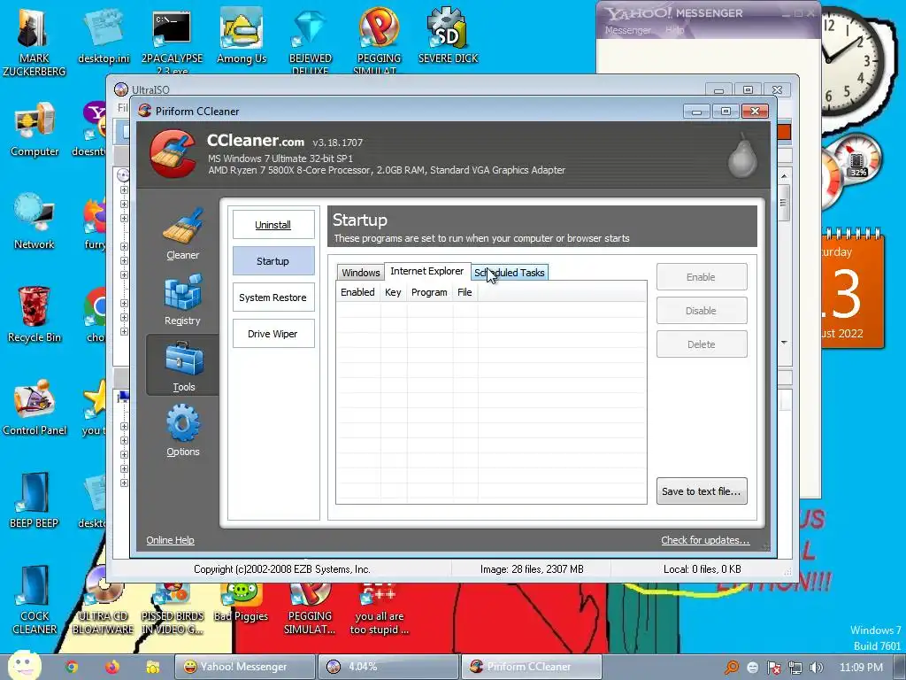The height and width of the screenshot is (680, 906).
Task: Click the Delete button
Action: point(702,344)
